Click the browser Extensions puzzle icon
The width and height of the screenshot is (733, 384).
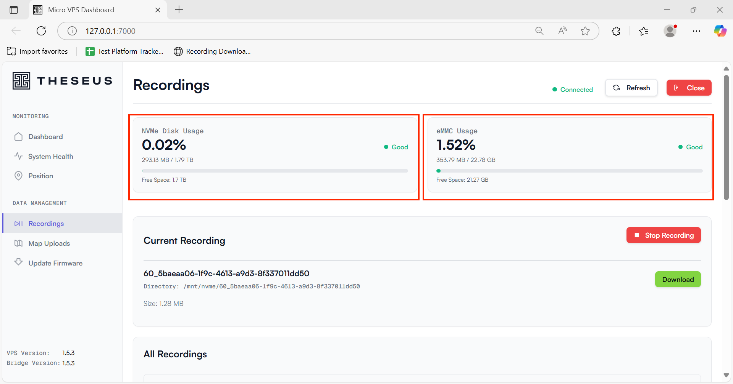click(616, 31)
